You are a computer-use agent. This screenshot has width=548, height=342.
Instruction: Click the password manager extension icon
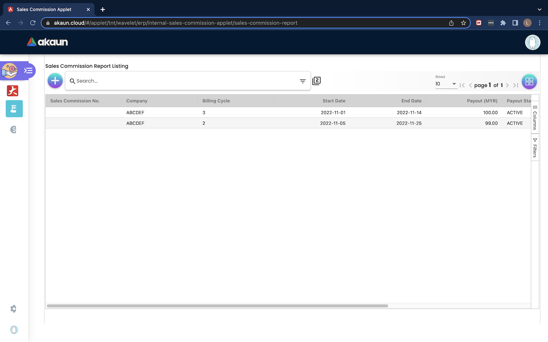[x=491, y=23]
